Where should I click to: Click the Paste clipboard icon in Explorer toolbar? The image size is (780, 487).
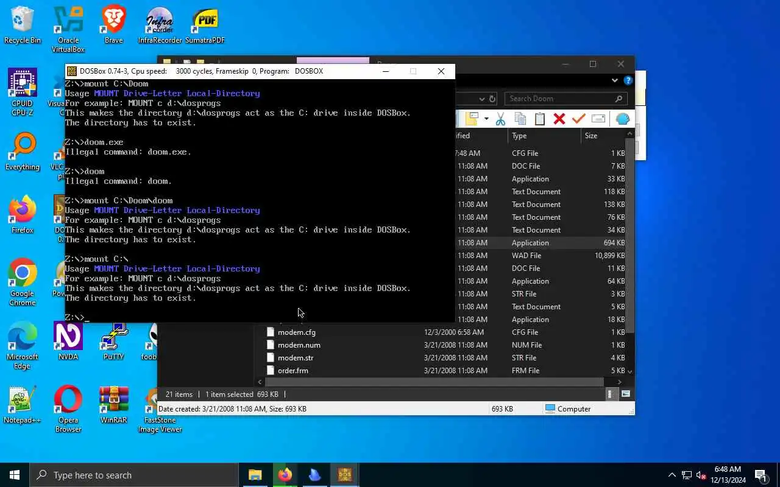pyautogui.click(x=539, y=119)
